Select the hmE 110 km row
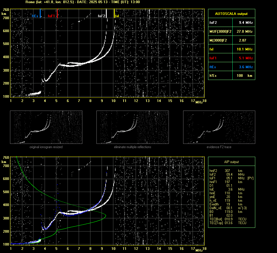This screenshot has height=253, width=277. (226, 193)
